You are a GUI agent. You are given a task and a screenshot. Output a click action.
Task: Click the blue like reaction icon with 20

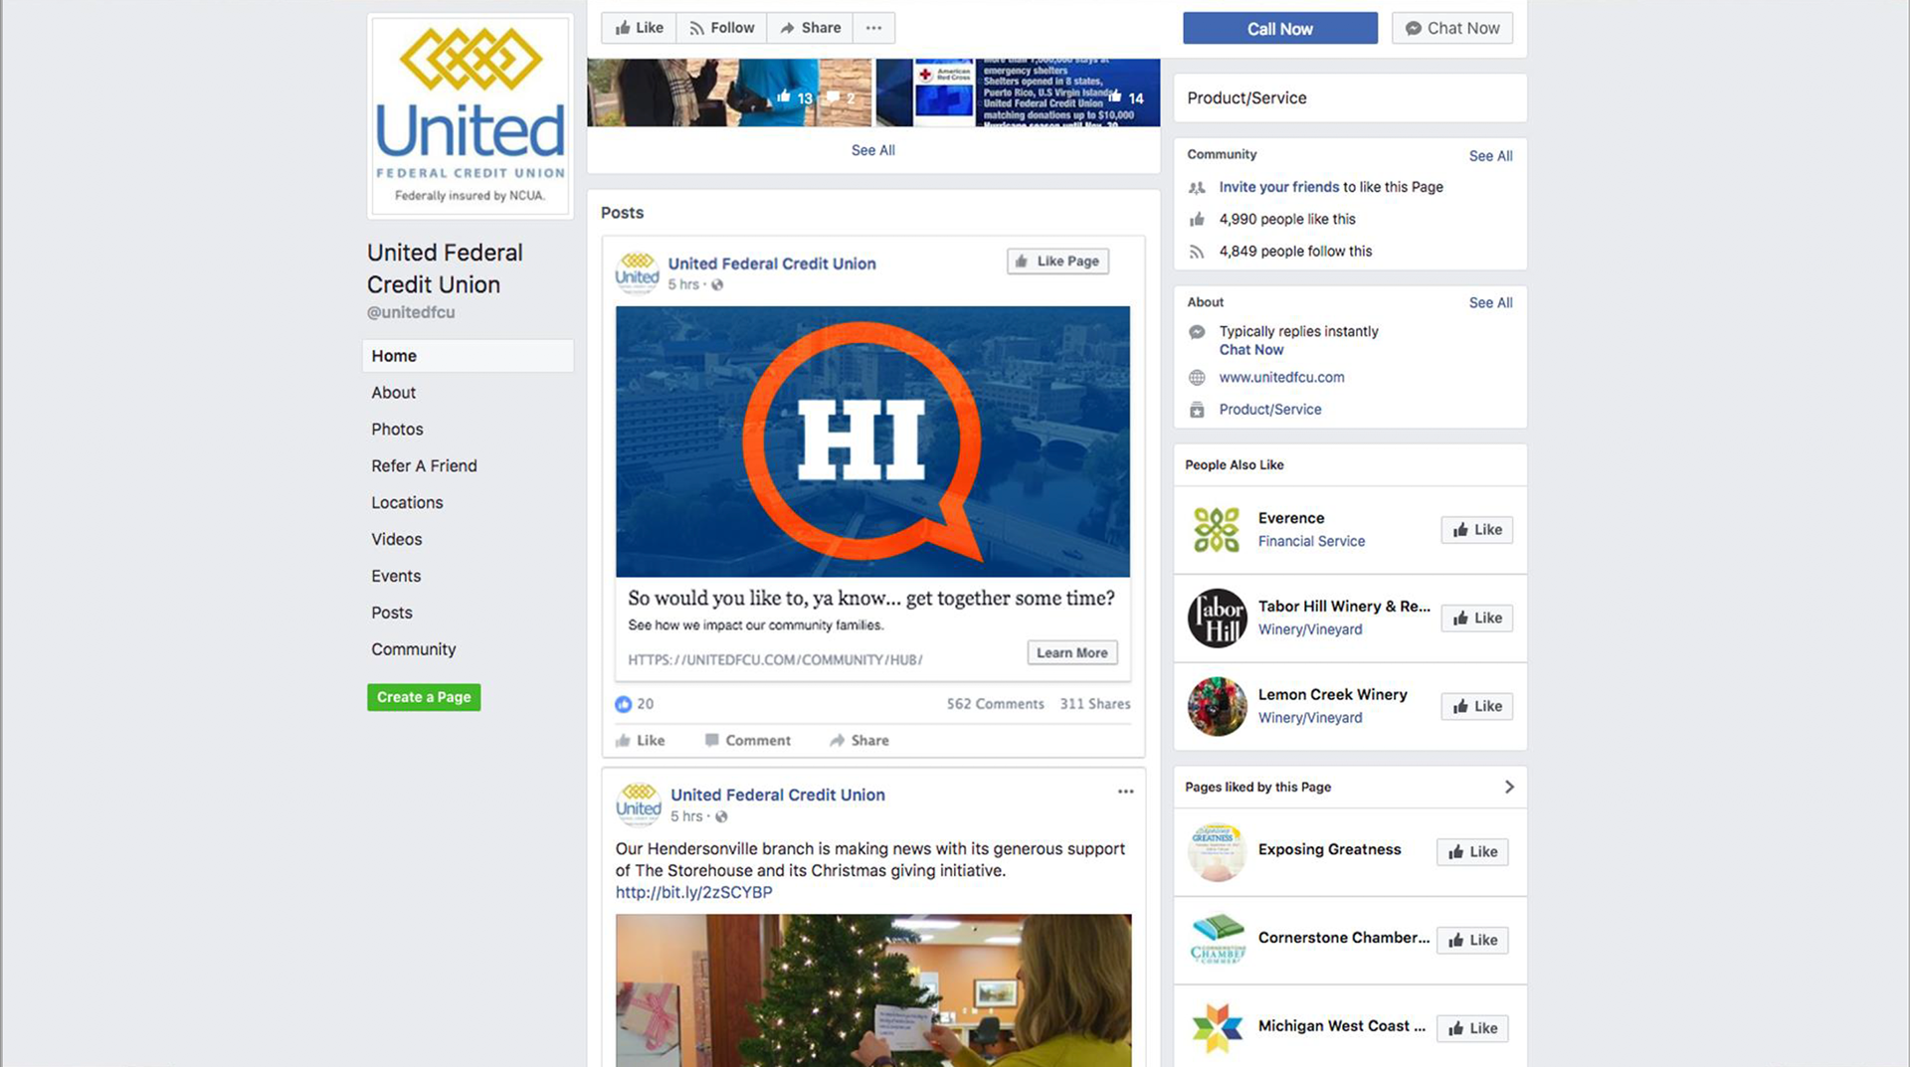pos(624,704)
